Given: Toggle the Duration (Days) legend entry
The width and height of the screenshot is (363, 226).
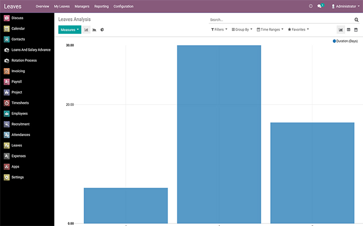Looking at the screenshot, I should [x=345, y=41].
